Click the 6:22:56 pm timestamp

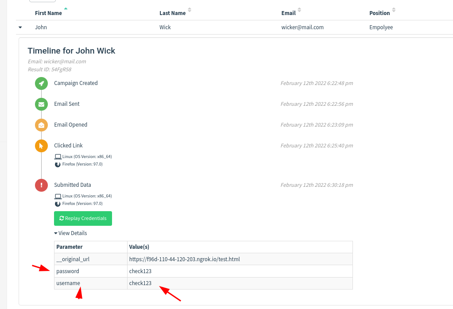317,104
